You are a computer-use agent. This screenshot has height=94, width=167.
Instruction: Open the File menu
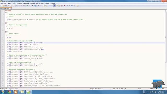(2, 3)
